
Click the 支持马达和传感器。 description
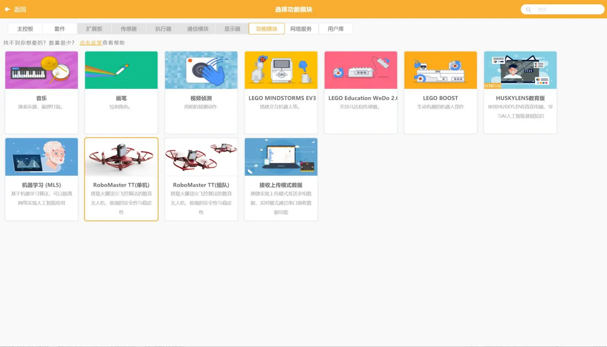coord(361,107)
